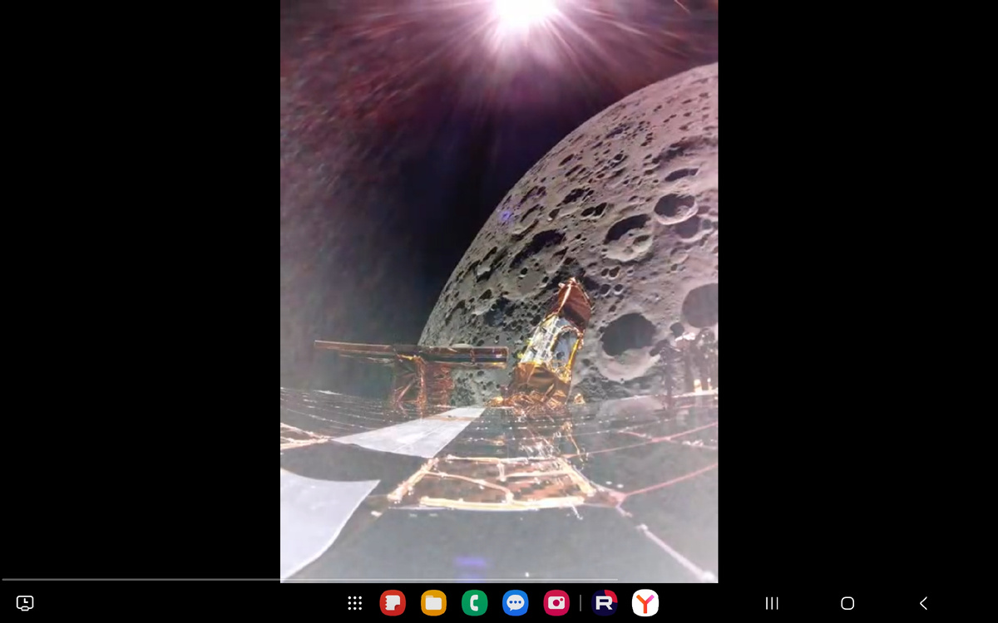Open the blue Messages app
Image resolution: width=998 pixels, height=623 pixels.
click(x=516, y=603)
